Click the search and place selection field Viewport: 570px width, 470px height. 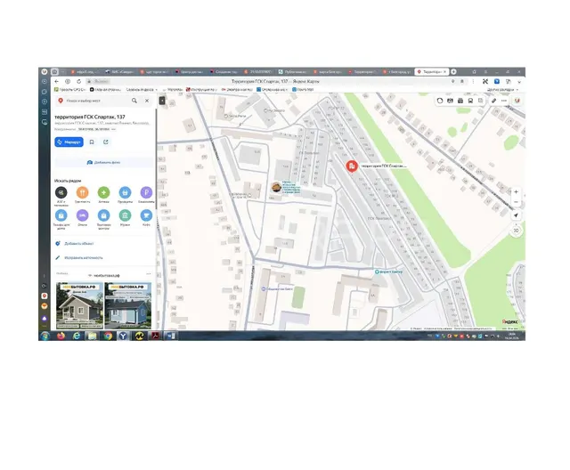click(x=96, y=101)
